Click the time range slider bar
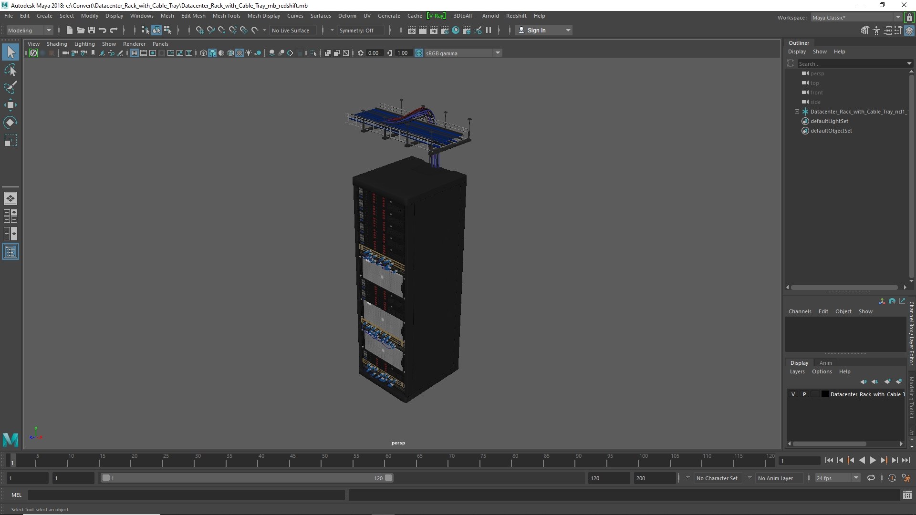Image resolution: width=916 pixels, height=515 pixels. [247, 478]
